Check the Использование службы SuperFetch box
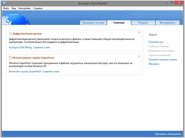Image resolution: width=185 pixels, height=138 pixels. coord(11,58)
